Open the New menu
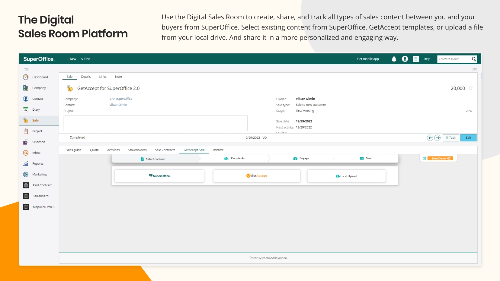 72,59
